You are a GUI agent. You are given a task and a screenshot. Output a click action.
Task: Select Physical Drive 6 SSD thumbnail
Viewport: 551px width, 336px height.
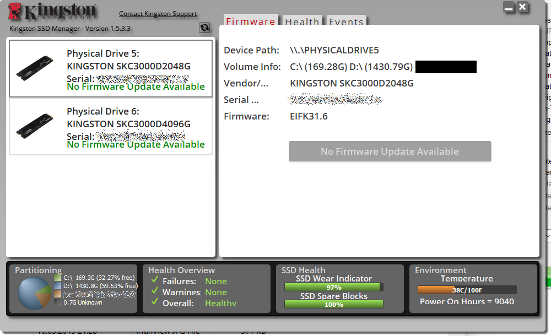click(34, 126)
